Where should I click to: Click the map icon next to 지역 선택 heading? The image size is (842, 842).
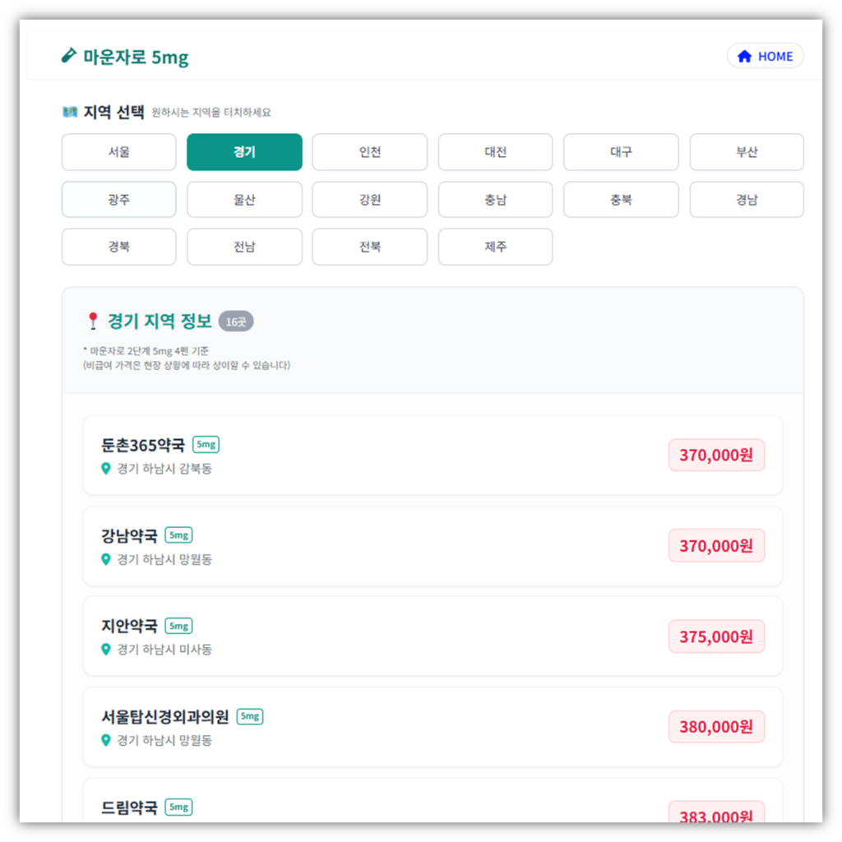tap(70, 112)
